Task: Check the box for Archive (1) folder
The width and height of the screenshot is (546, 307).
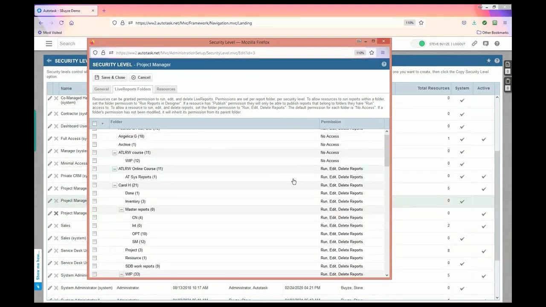Action: 95,145
